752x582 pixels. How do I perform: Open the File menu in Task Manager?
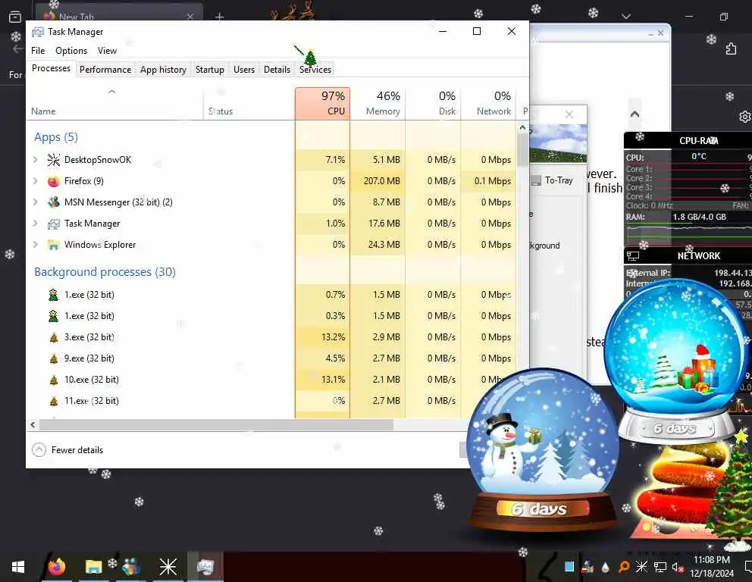pyautogui.click(x=38, y=50)
